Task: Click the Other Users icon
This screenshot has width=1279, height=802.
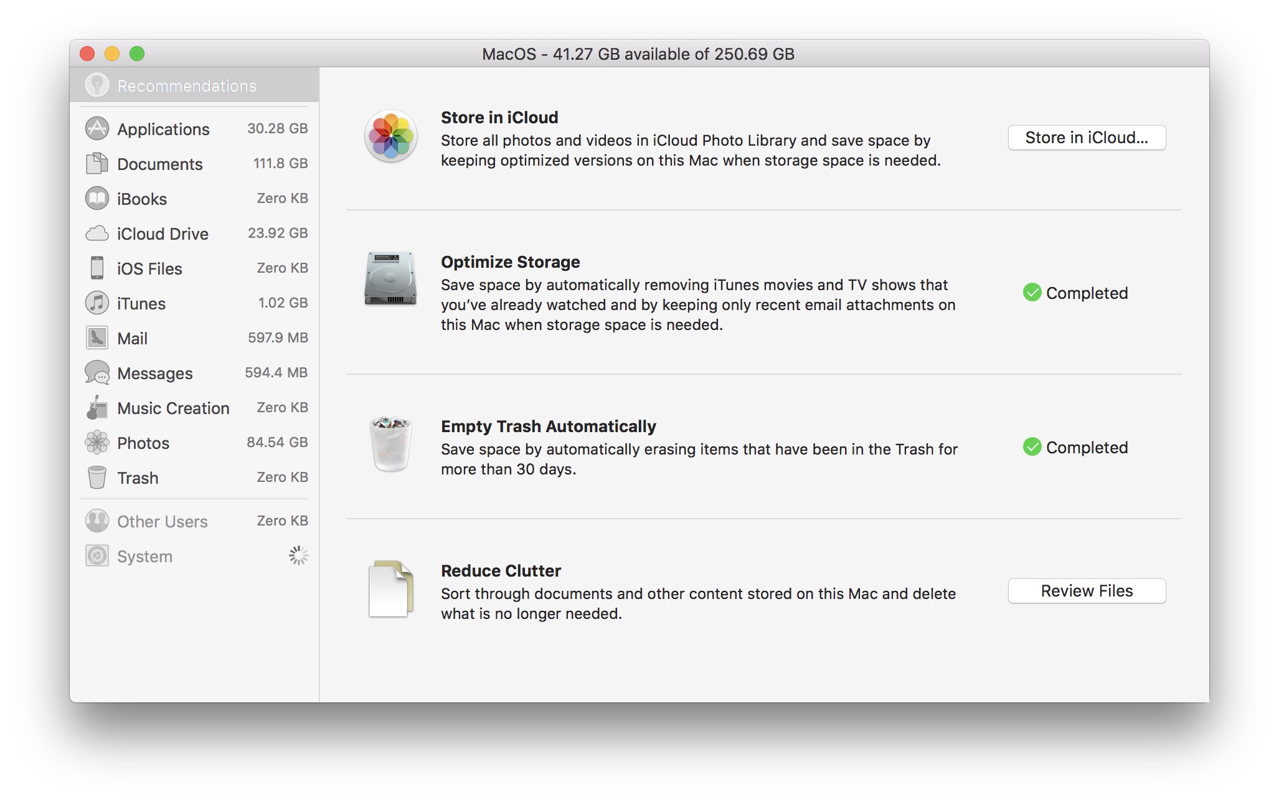Action: pos(97,521)
